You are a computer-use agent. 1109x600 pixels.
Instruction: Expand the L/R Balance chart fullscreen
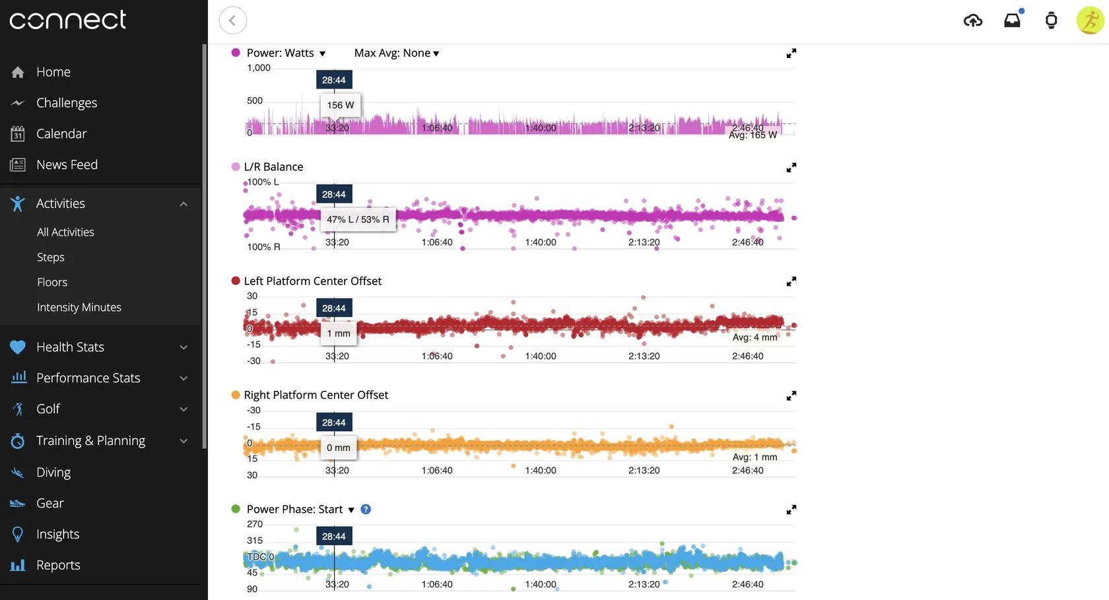tap(791, 168)
